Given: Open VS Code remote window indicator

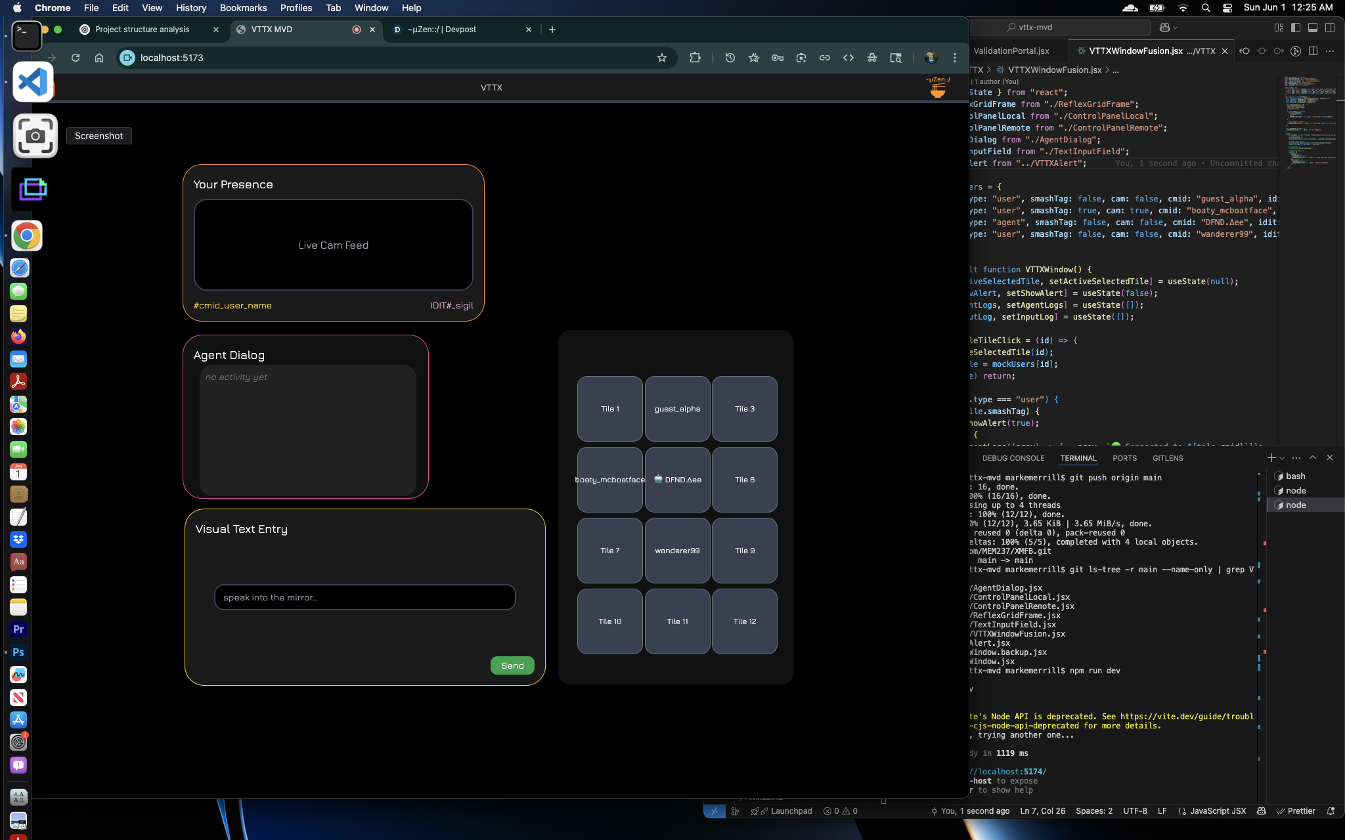Looking at the screenshot, I should [715, 811].
